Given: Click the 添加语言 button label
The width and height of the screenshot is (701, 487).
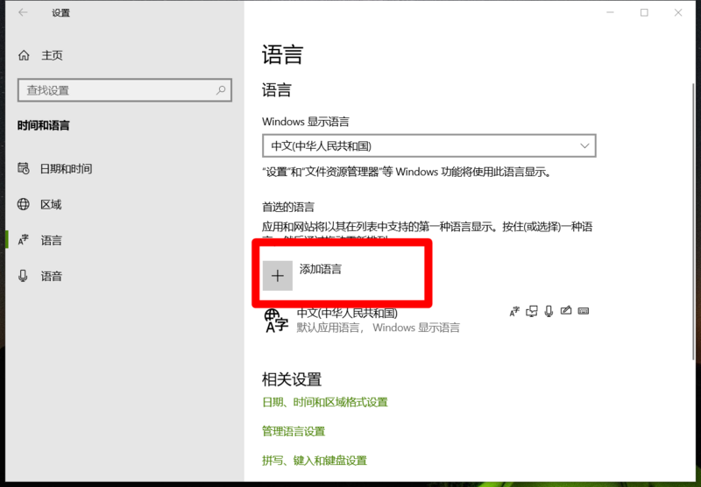Looking at the screenshot, I should pos(321,269).
